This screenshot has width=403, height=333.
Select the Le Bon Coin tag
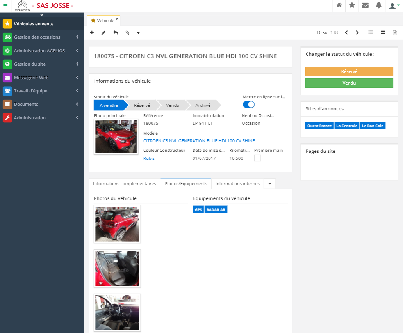[x=373, y=126]
